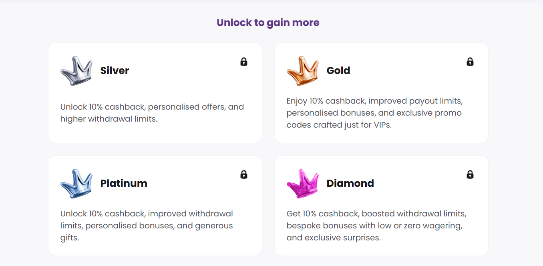The image size is (543, 266).
Task: Click the lock icon on the Gold card
Action: click(470, 62)
